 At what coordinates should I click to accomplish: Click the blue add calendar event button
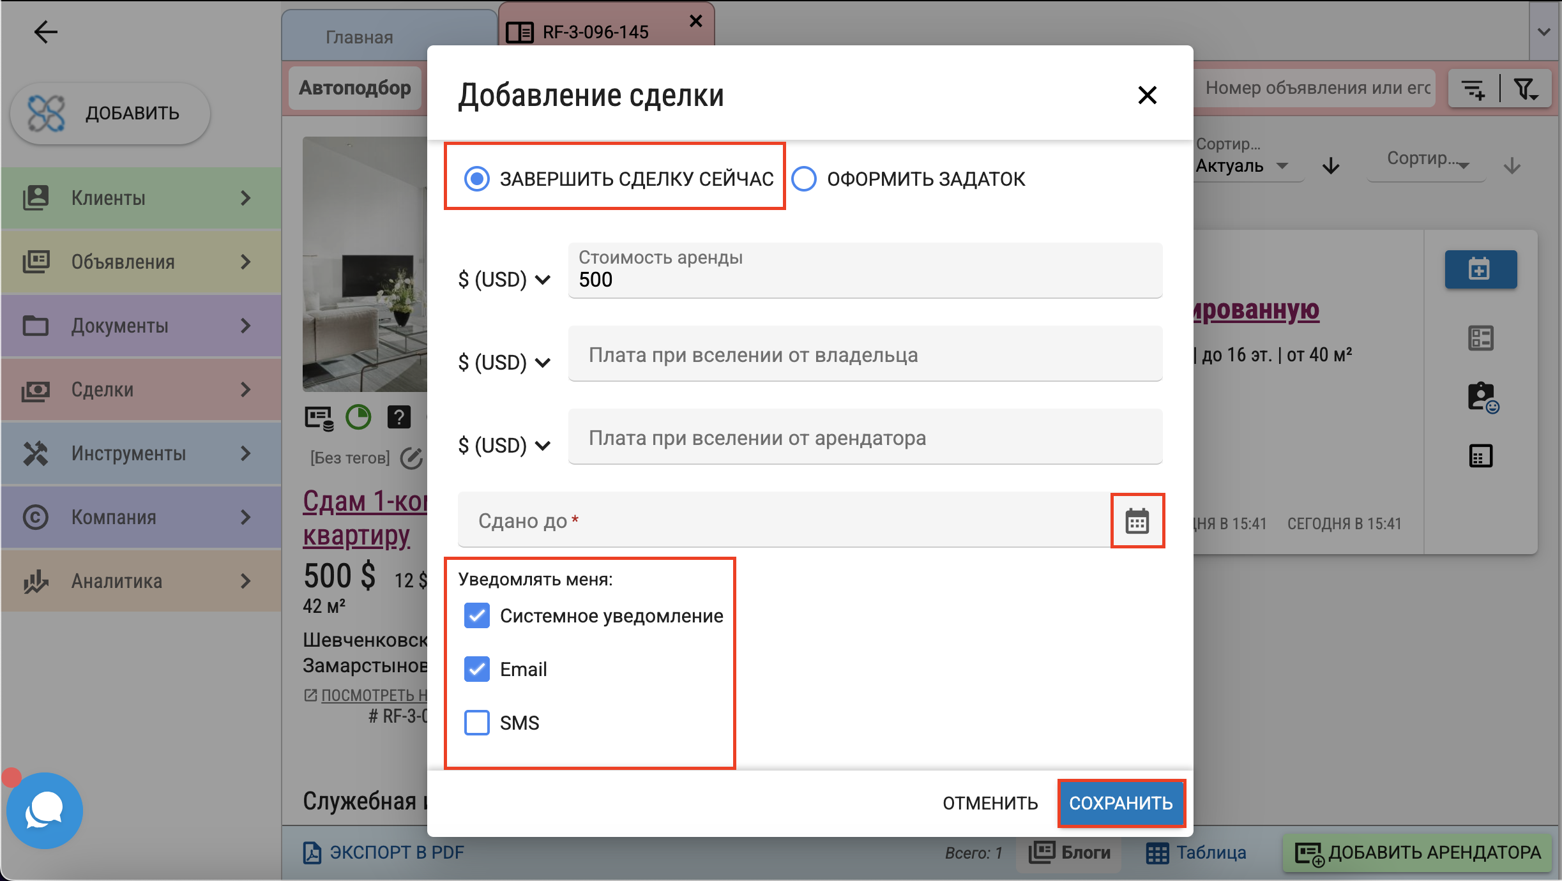[1481, 269]
